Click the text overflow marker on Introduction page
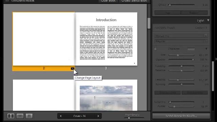This screenshot has width=217, height=122. (x=134, y=63)
